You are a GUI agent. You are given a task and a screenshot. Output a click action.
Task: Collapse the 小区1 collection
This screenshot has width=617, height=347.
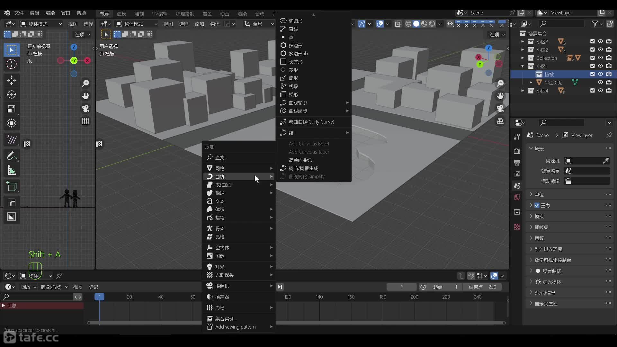pyautogui.click(x=523, y=66)
